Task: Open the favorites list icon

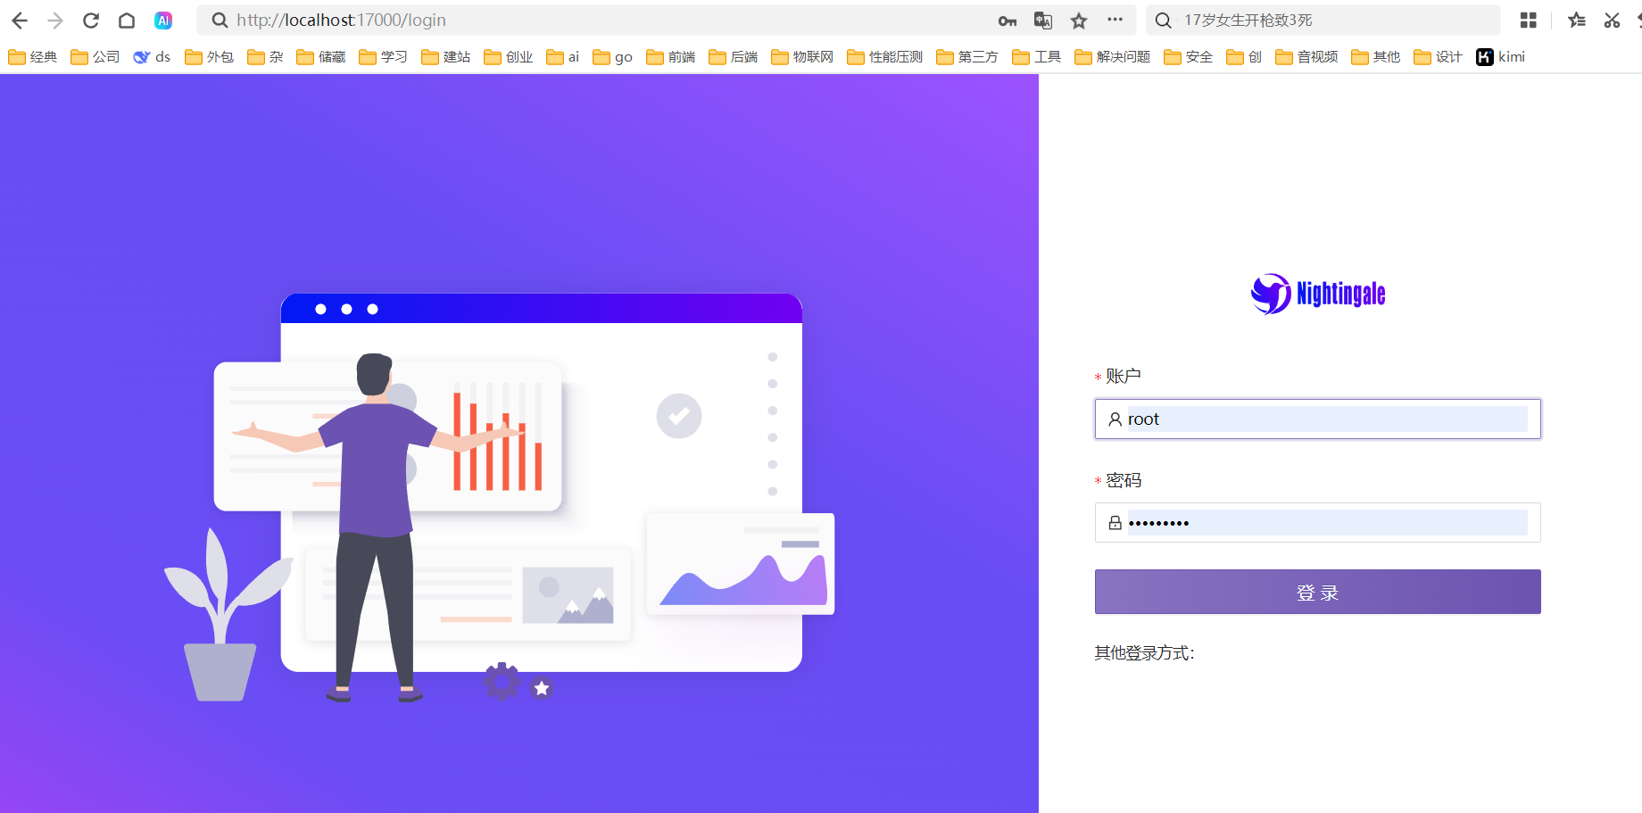Action: point(1577,21)
